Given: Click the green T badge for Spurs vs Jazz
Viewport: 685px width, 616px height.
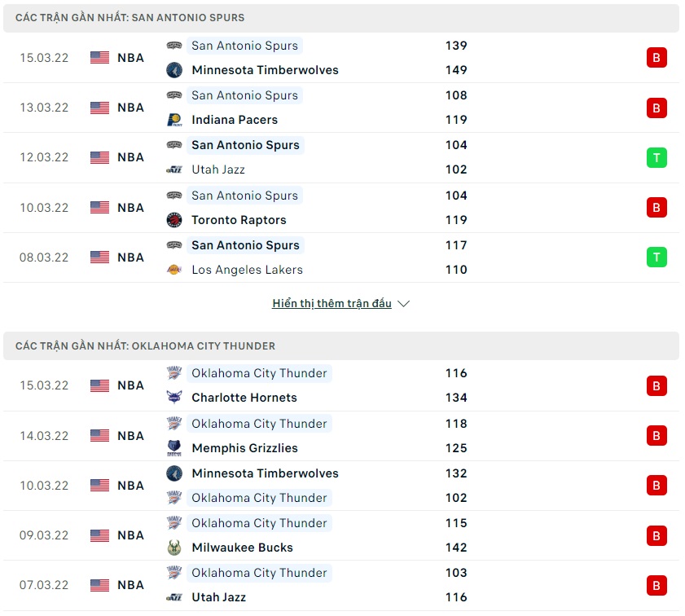Looking at the screenshot, I should point(656,157).
